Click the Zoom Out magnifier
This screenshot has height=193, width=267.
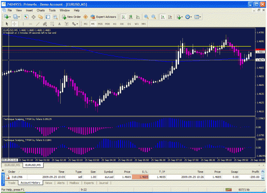(154, 17)
